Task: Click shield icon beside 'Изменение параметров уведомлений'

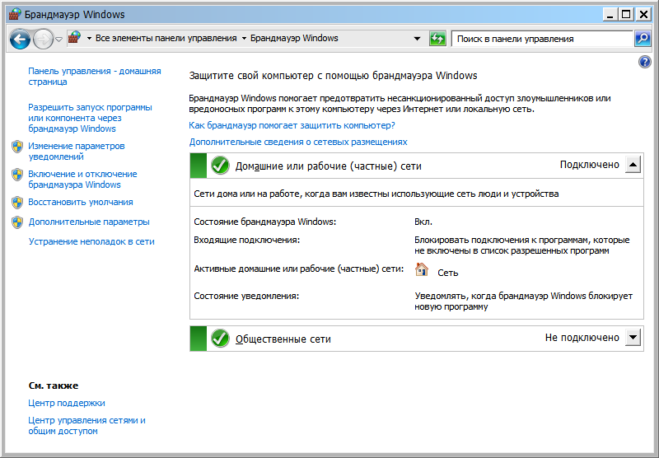Action: pos(17,147)
